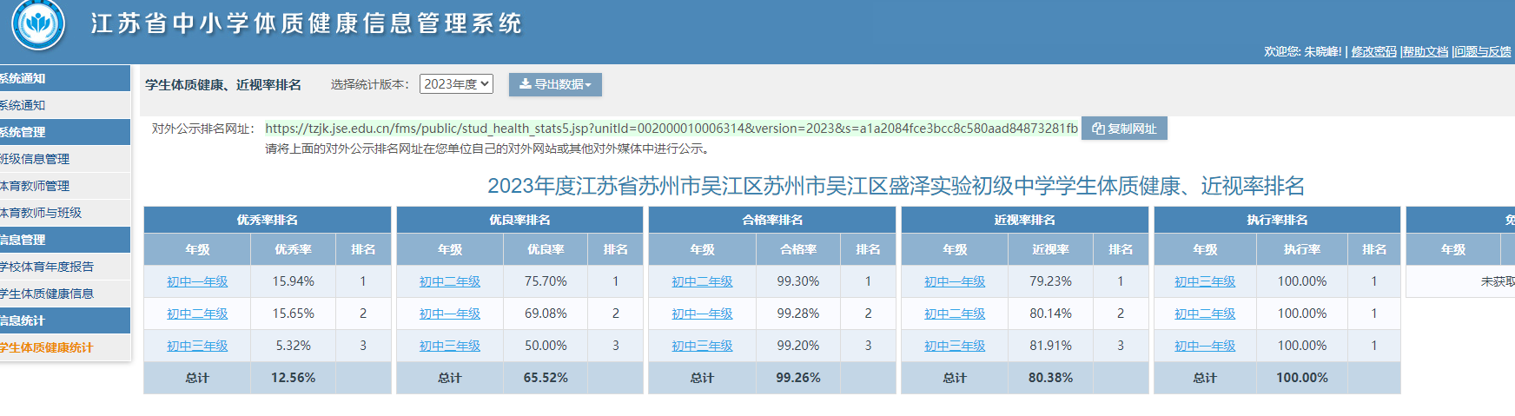The height and width of the screenshot is (416, 1515).
Task: Open PE teachers and classes menu
Action: click(x=41, y=213)
